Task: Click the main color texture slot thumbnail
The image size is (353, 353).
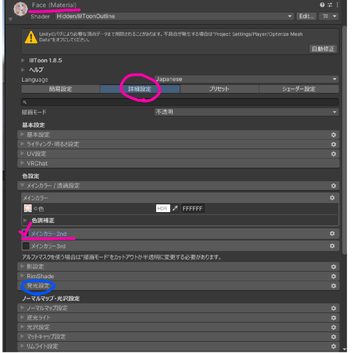Action: tap(28, 209)
